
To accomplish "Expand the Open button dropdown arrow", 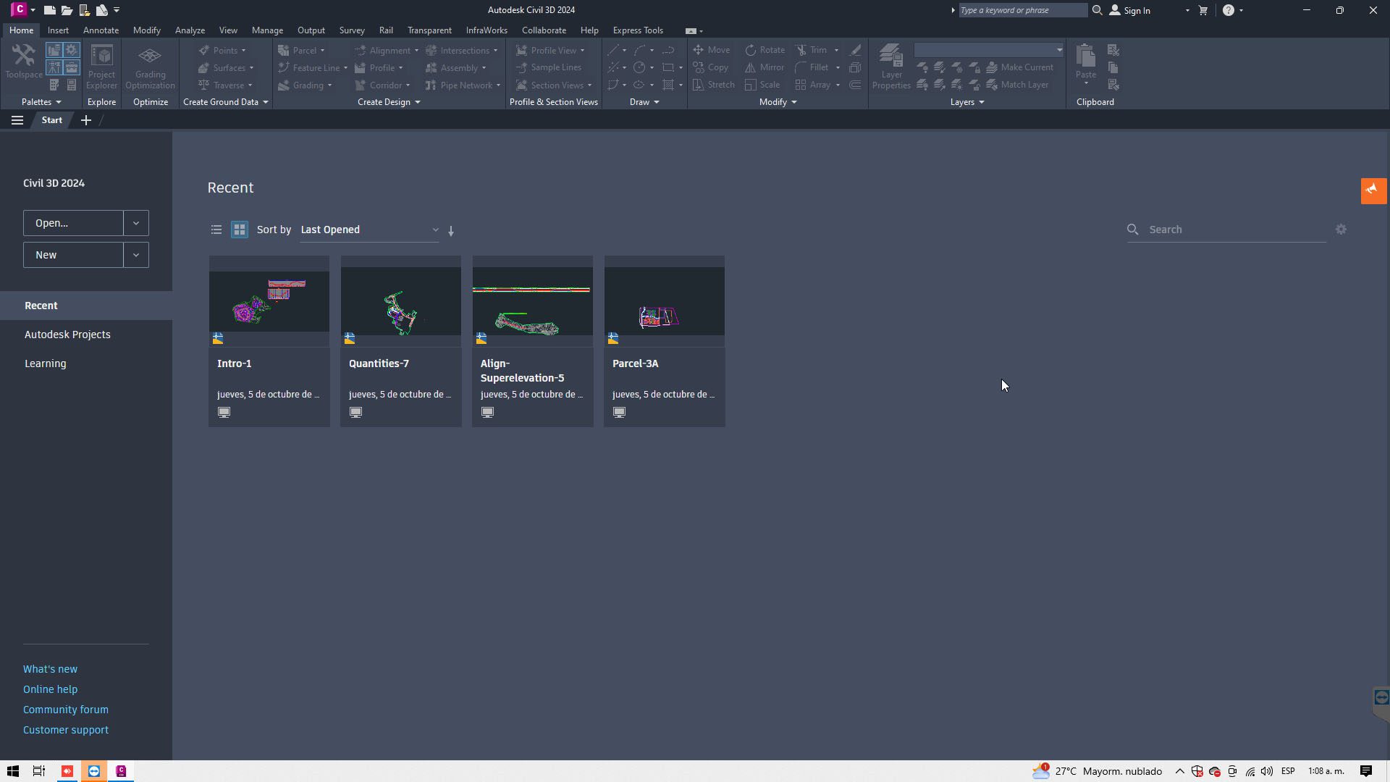I will (x=136, y=223).
